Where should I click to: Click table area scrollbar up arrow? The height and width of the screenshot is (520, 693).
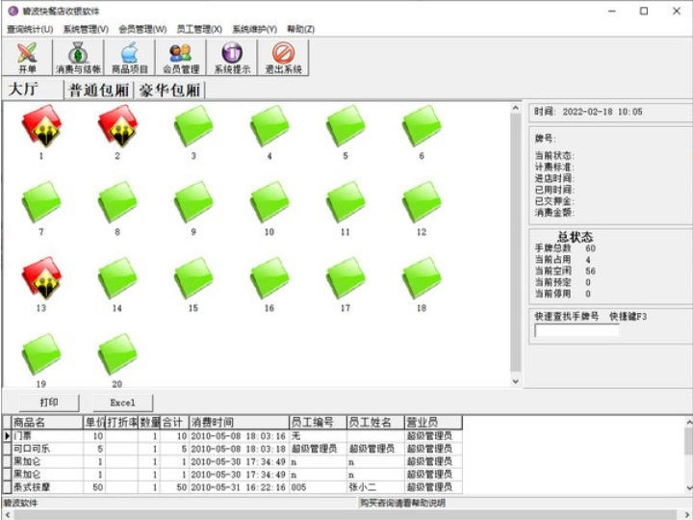tap(515, 108)
